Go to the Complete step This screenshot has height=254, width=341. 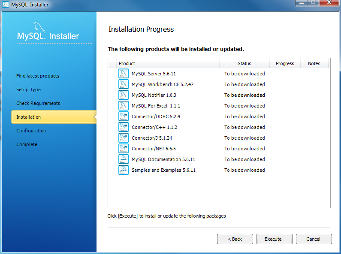pos(27,144)
